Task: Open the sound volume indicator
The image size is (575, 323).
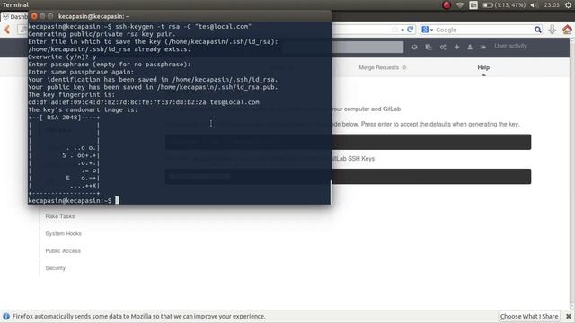Action: click(535, 5)
